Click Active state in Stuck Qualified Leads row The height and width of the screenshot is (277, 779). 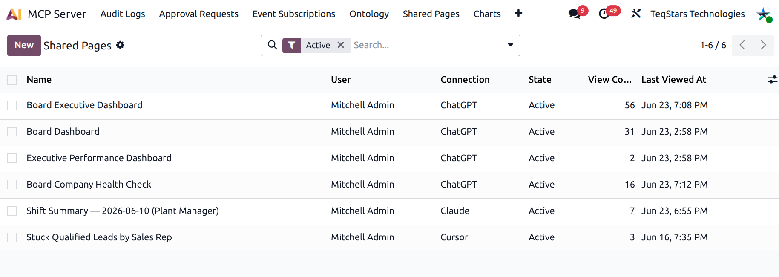(x=541, y=237)
